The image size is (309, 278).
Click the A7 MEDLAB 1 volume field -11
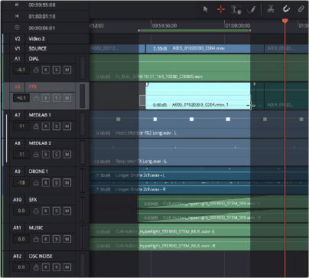click(x=21, y=126)
